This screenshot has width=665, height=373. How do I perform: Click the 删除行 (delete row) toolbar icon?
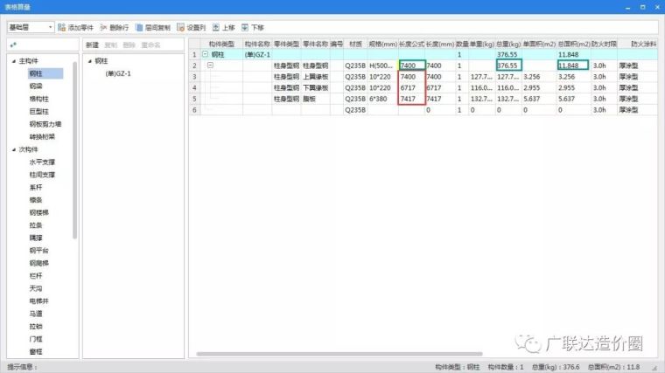pos(104,28)
